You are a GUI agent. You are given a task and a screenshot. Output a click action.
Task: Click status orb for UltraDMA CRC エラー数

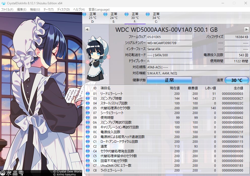tap(88, 165)
